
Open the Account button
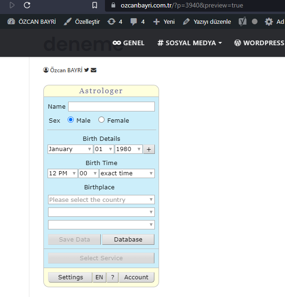(136, 277)
